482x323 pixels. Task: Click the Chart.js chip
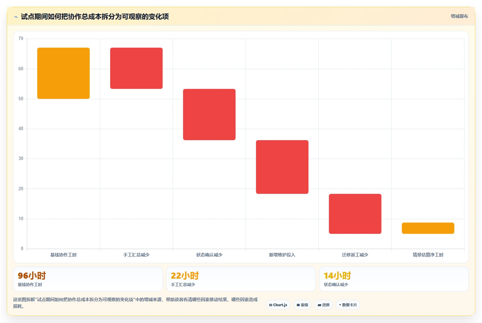(x=278, y=305)
